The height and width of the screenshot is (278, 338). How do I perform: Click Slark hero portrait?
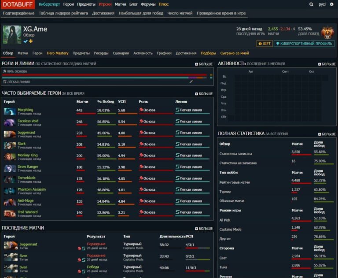pos(10,145)
